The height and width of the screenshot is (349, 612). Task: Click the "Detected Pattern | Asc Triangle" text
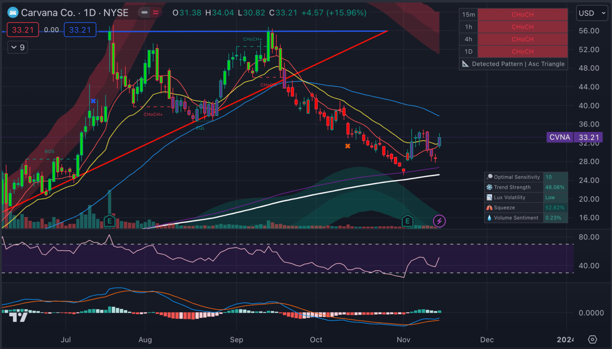tap(518, 64)
